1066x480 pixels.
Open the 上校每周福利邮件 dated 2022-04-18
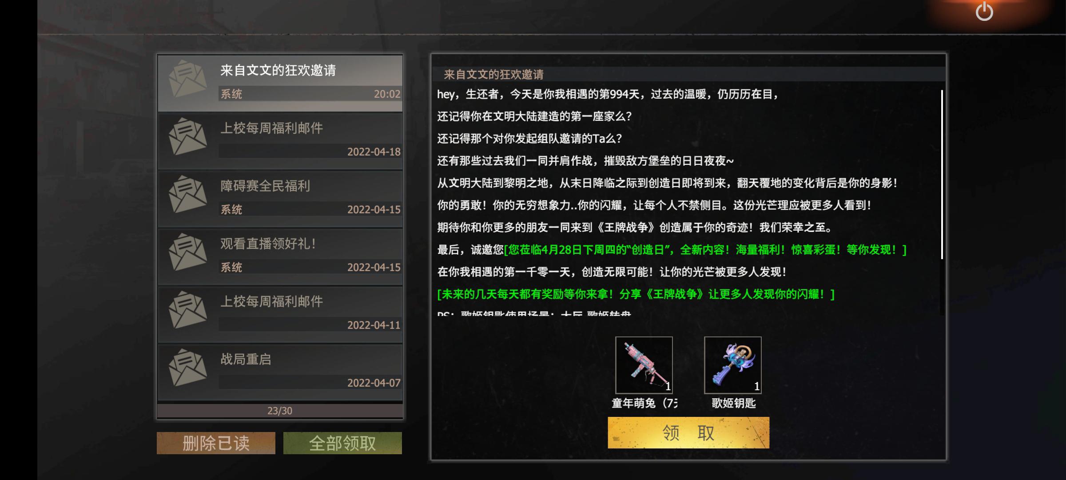(x=280, y=141)
